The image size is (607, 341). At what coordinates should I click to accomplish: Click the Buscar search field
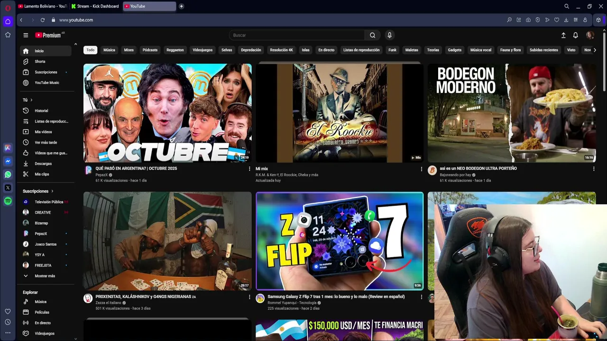pos(297,35)
